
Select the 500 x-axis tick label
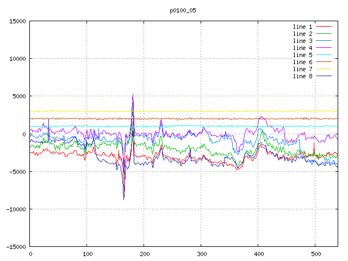point(315,254)
